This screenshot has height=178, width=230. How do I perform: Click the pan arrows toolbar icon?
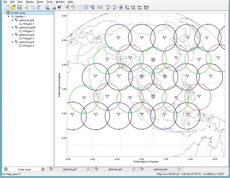[121, 7]
